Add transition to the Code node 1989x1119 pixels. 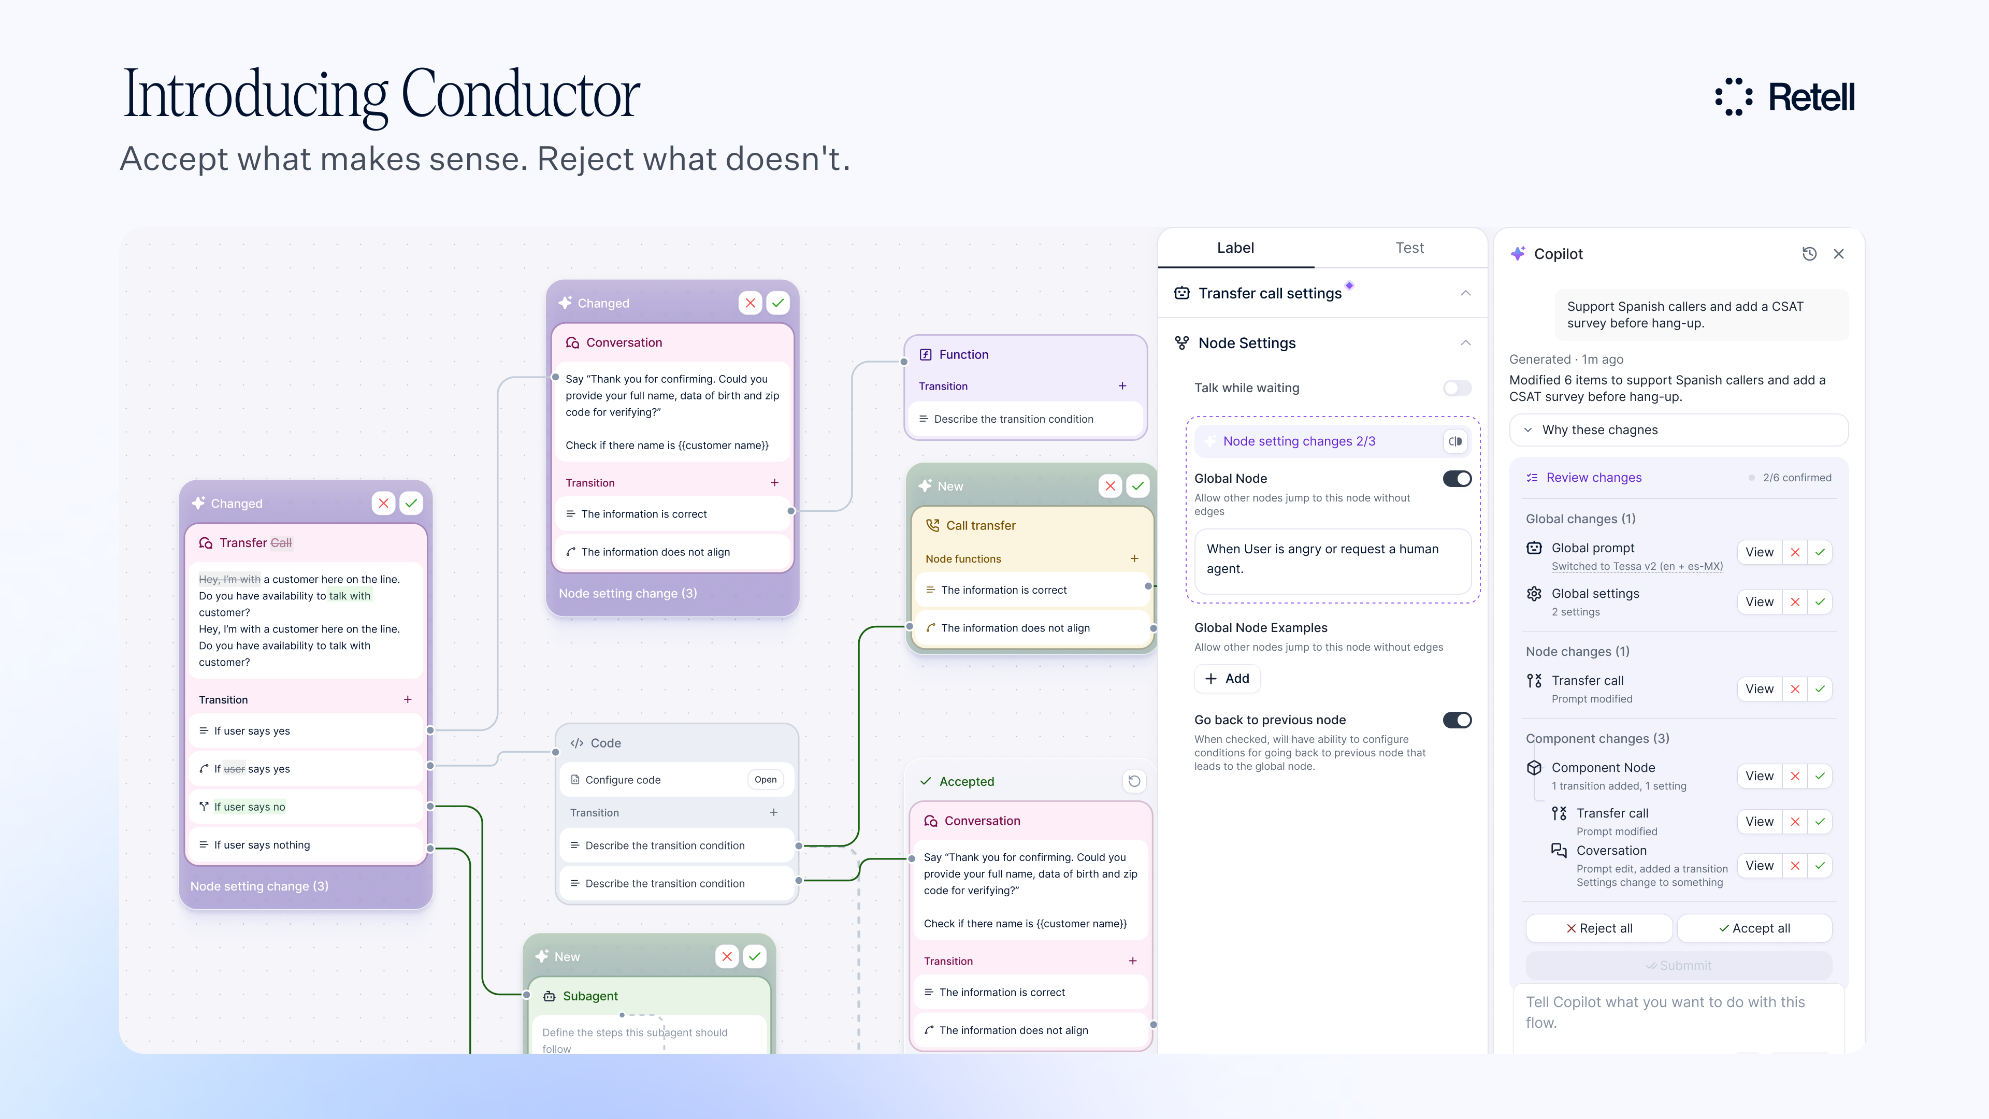774,812
